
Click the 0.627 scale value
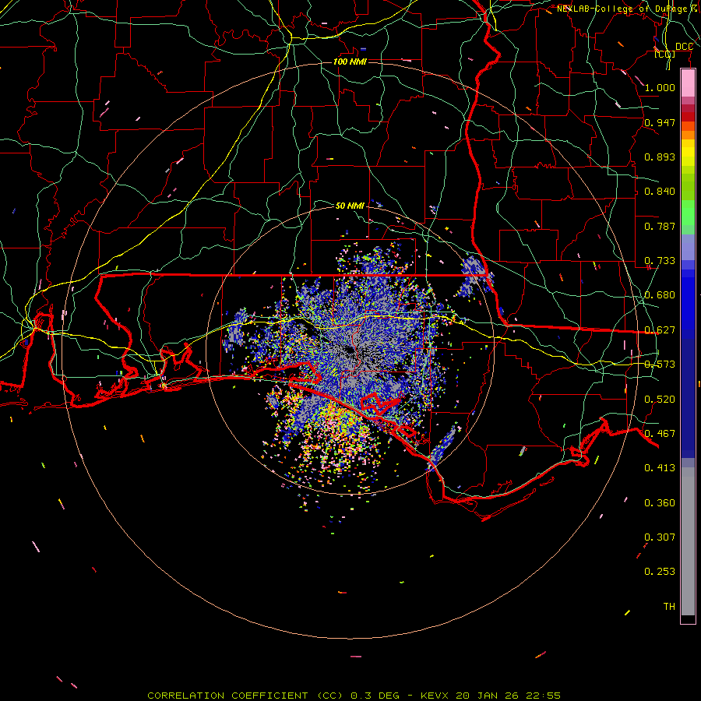click(660, 330)
